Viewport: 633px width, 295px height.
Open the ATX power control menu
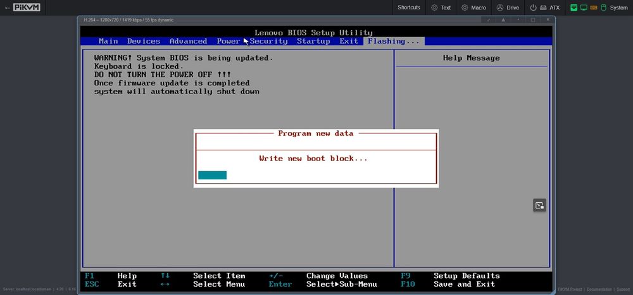(x=544, y=7)
